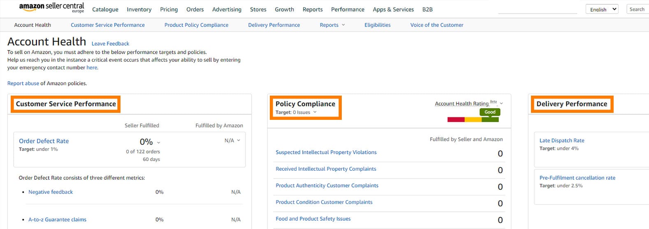Open the Pre-Fulfilment cancellation rate link

coord(577,178)
